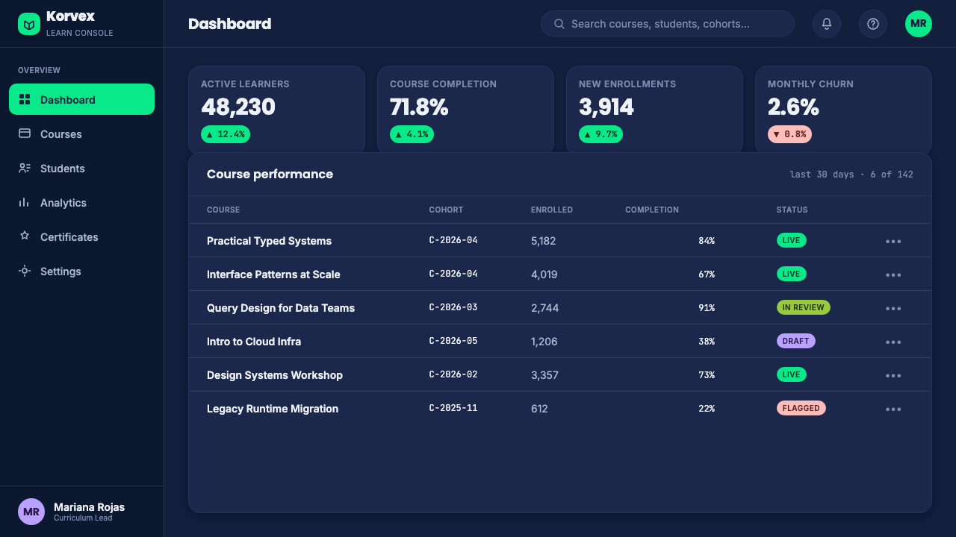Screen dimensions: 956x537
Task: Sort by the Enrolled column header
Action: coord(552,210)
